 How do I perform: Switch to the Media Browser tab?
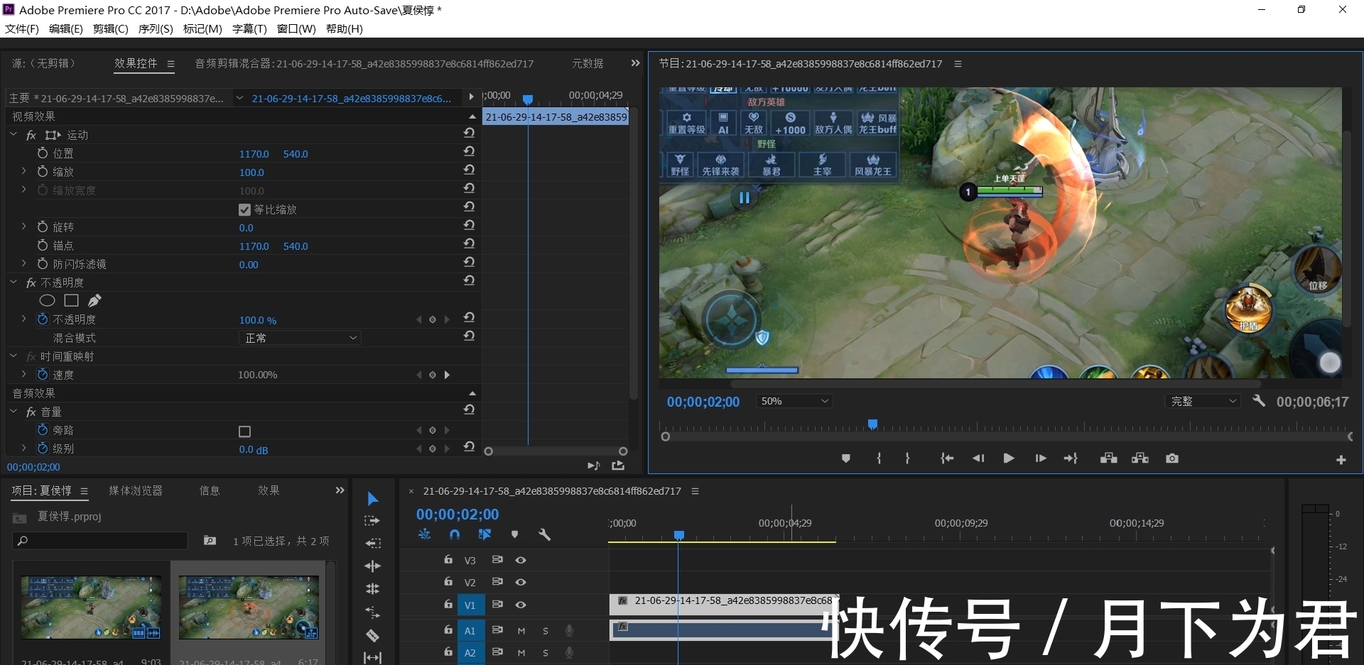click(x=136, y=490)
